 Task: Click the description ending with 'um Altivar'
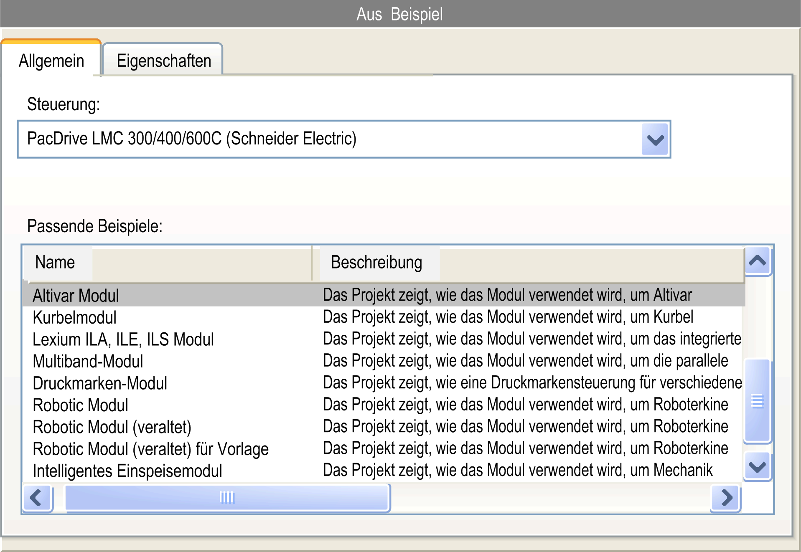[x=508, y=295]
